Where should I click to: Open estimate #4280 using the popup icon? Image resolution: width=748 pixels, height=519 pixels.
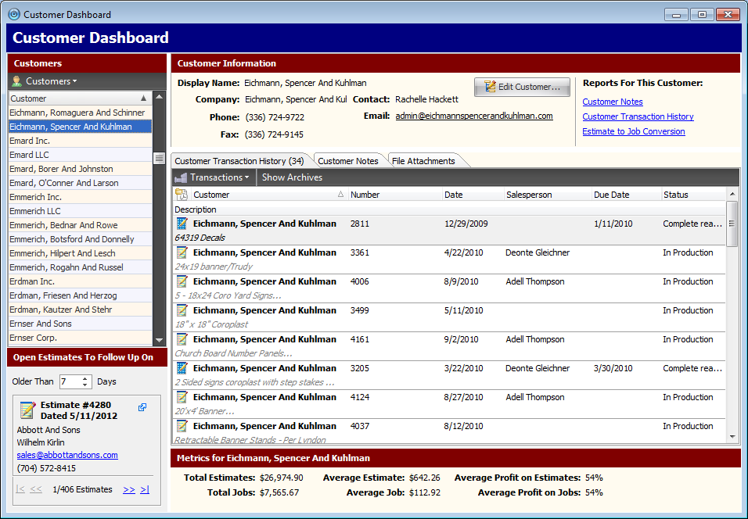pos(142,407)
